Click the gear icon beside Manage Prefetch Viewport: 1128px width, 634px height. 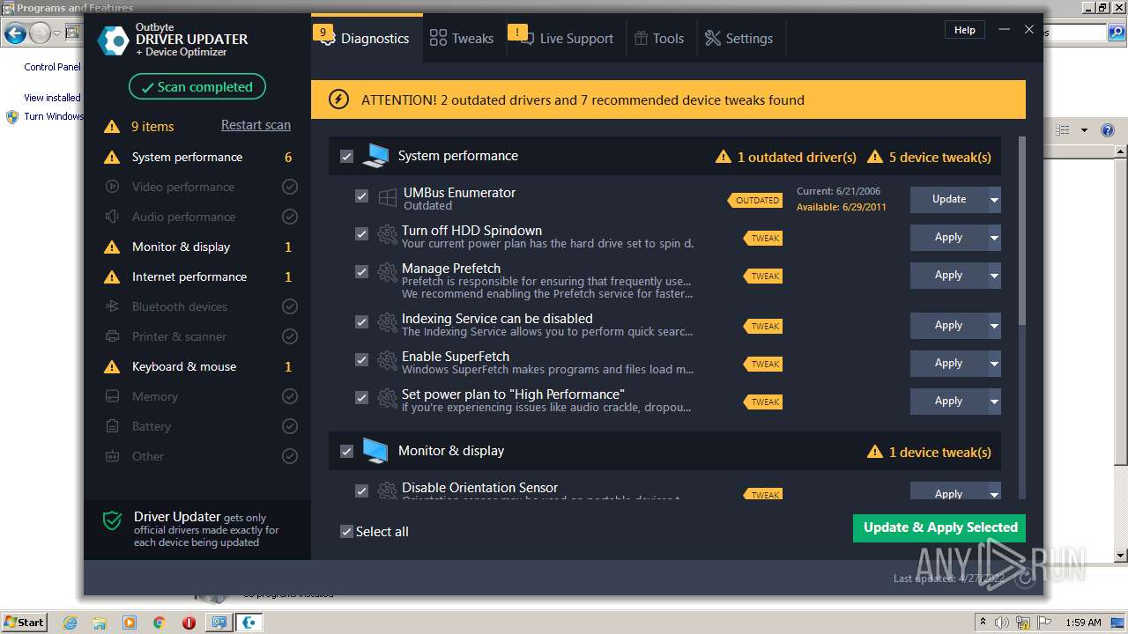(387, 274)
